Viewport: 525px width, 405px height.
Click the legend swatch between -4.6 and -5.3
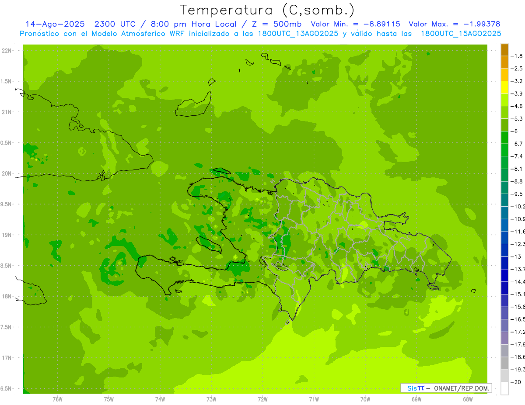click(504, 112)
